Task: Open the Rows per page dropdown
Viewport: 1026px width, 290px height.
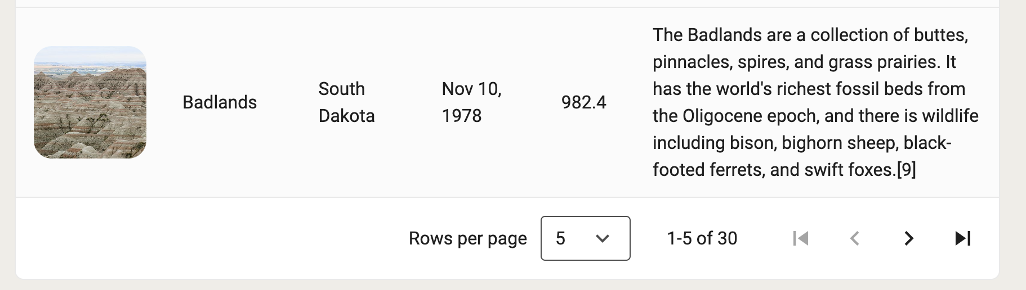Action: tap(585, 238)
